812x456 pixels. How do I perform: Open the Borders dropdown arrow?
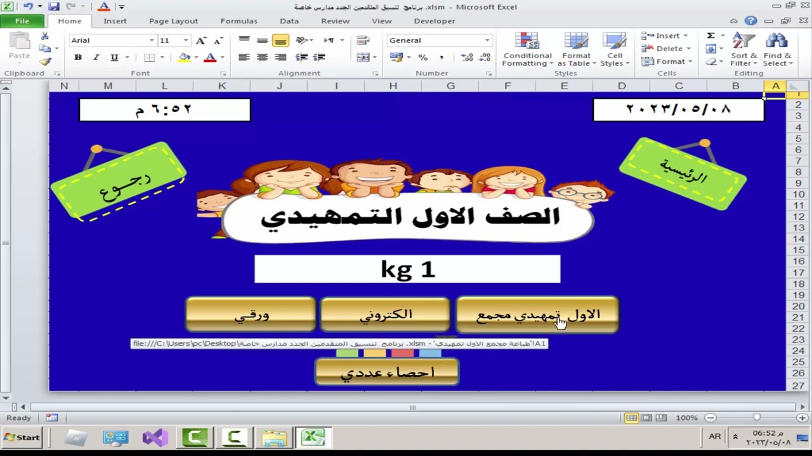tap(162, 58)
